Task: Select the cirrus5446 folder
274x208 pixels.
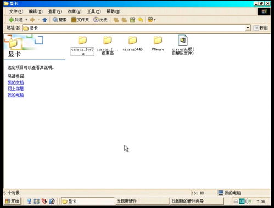Action: [x=132, y=43]
